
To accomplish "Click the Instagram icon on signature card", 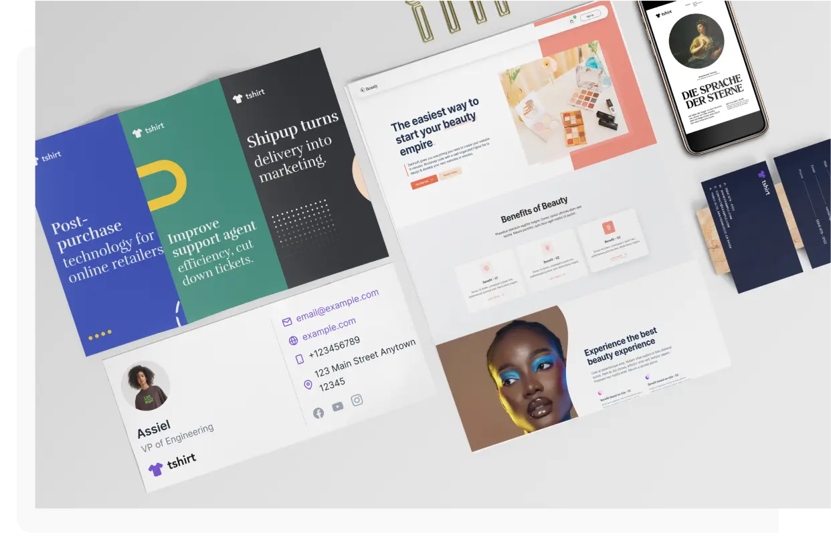I will 357,400.
